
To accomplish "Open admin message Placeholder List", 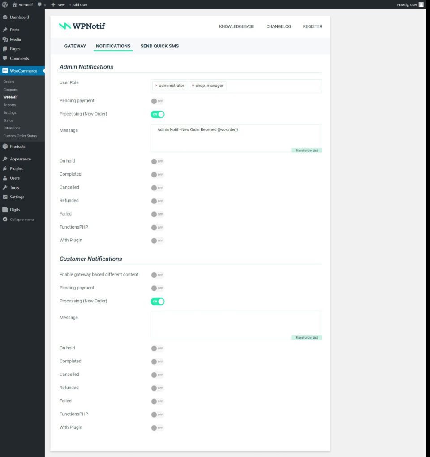I will click(x=306, y=151).
